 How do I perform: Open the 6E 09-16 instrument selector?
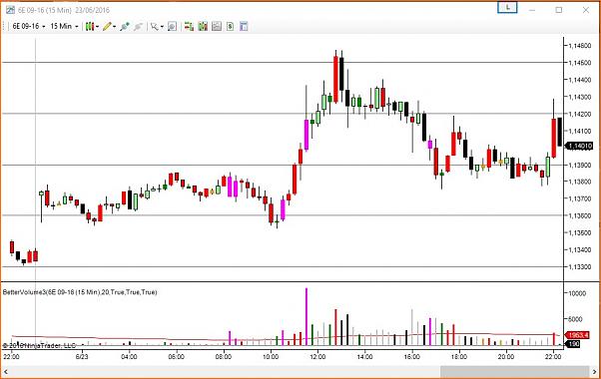(x=29, y=26)
